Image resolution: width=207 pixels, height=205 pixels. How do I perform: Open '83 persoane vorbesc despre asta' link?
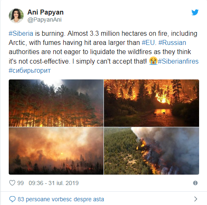61,199
